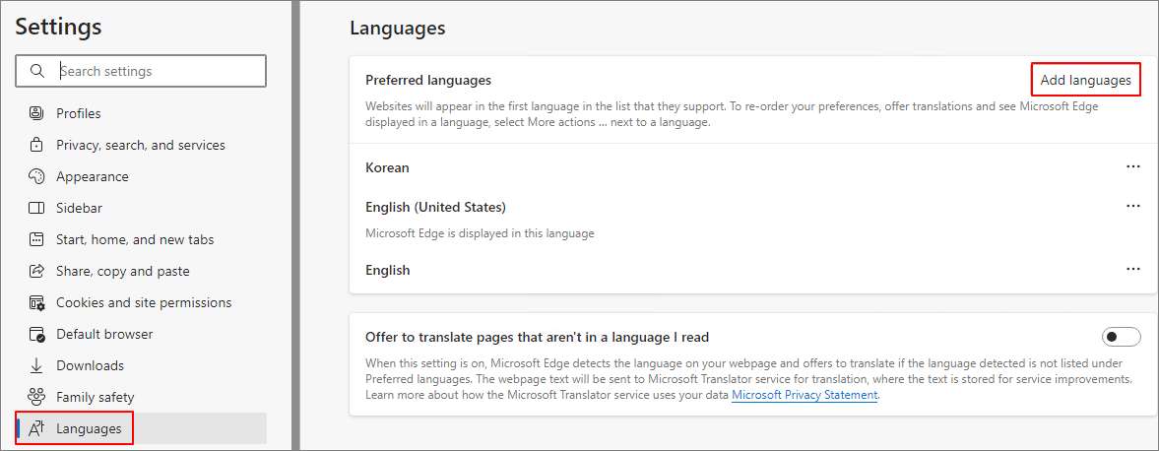Click the magnifier icon in the search box

(x=37, y=72)
